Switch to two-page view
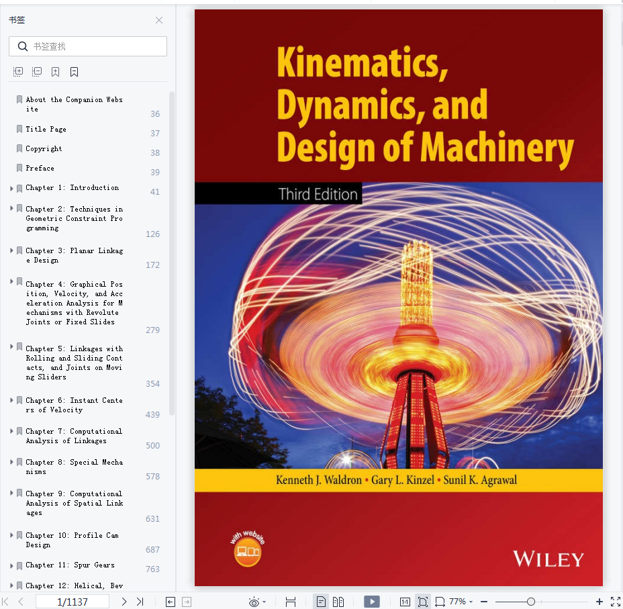 click(x=338, y=602)
